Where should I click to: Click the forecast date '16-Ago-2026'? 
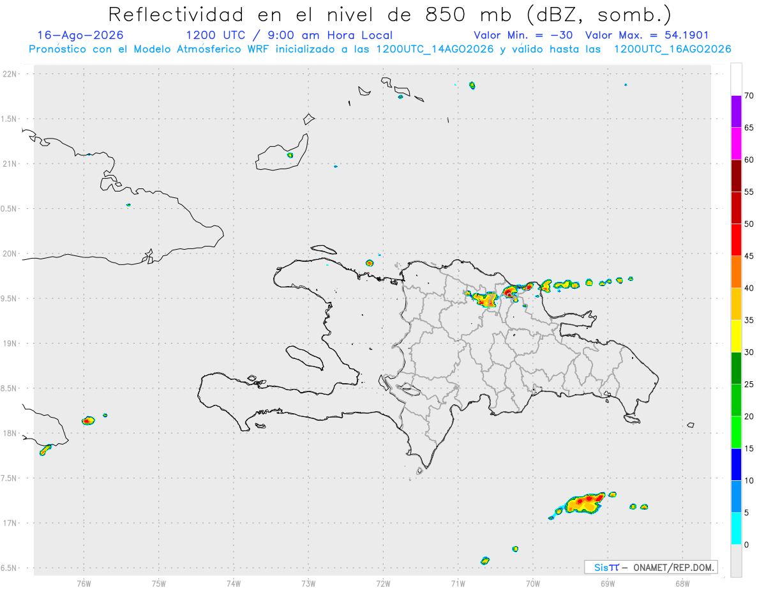(80, 35)
